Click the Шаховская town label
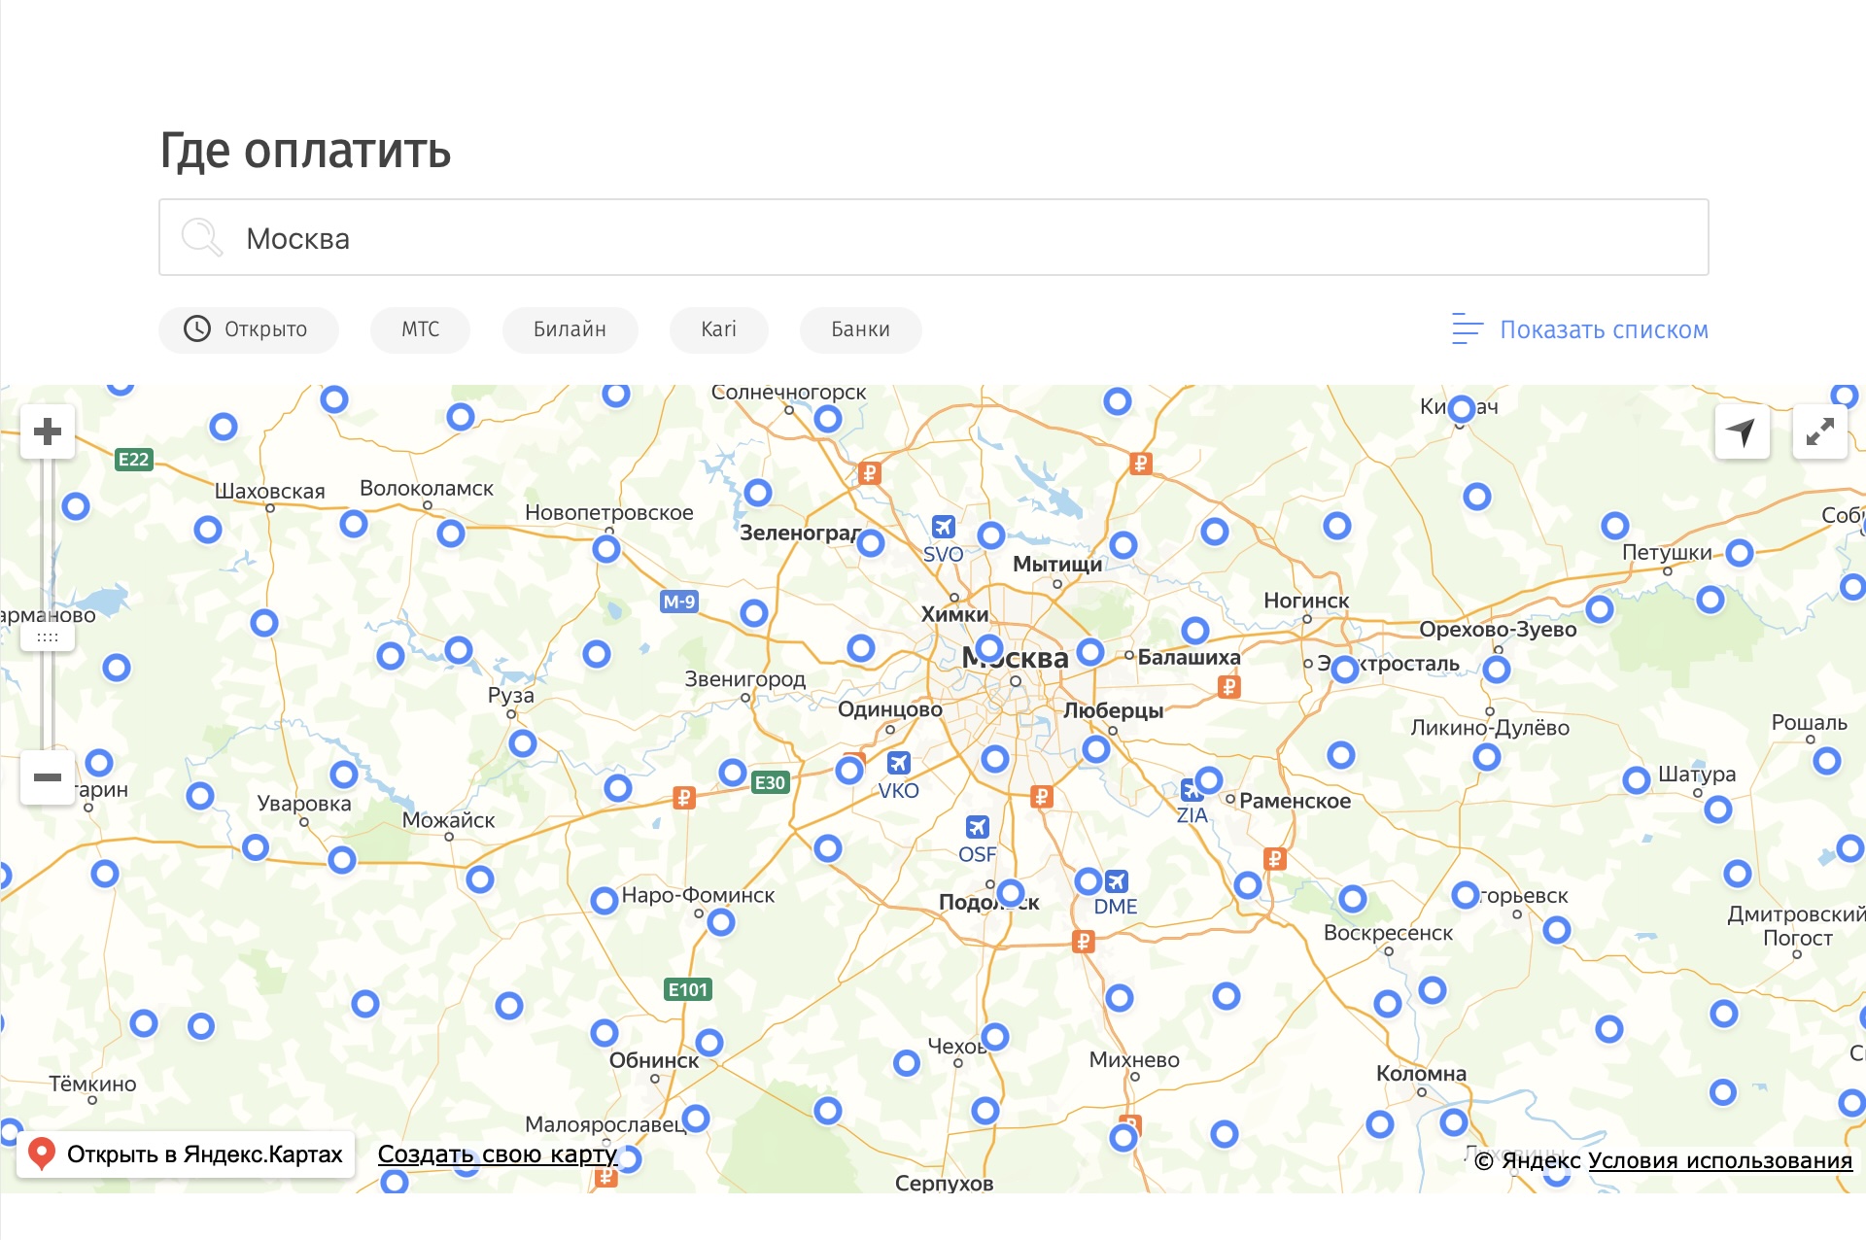Viewport: 1866px width, 1240px height. (x=270, y=491)
